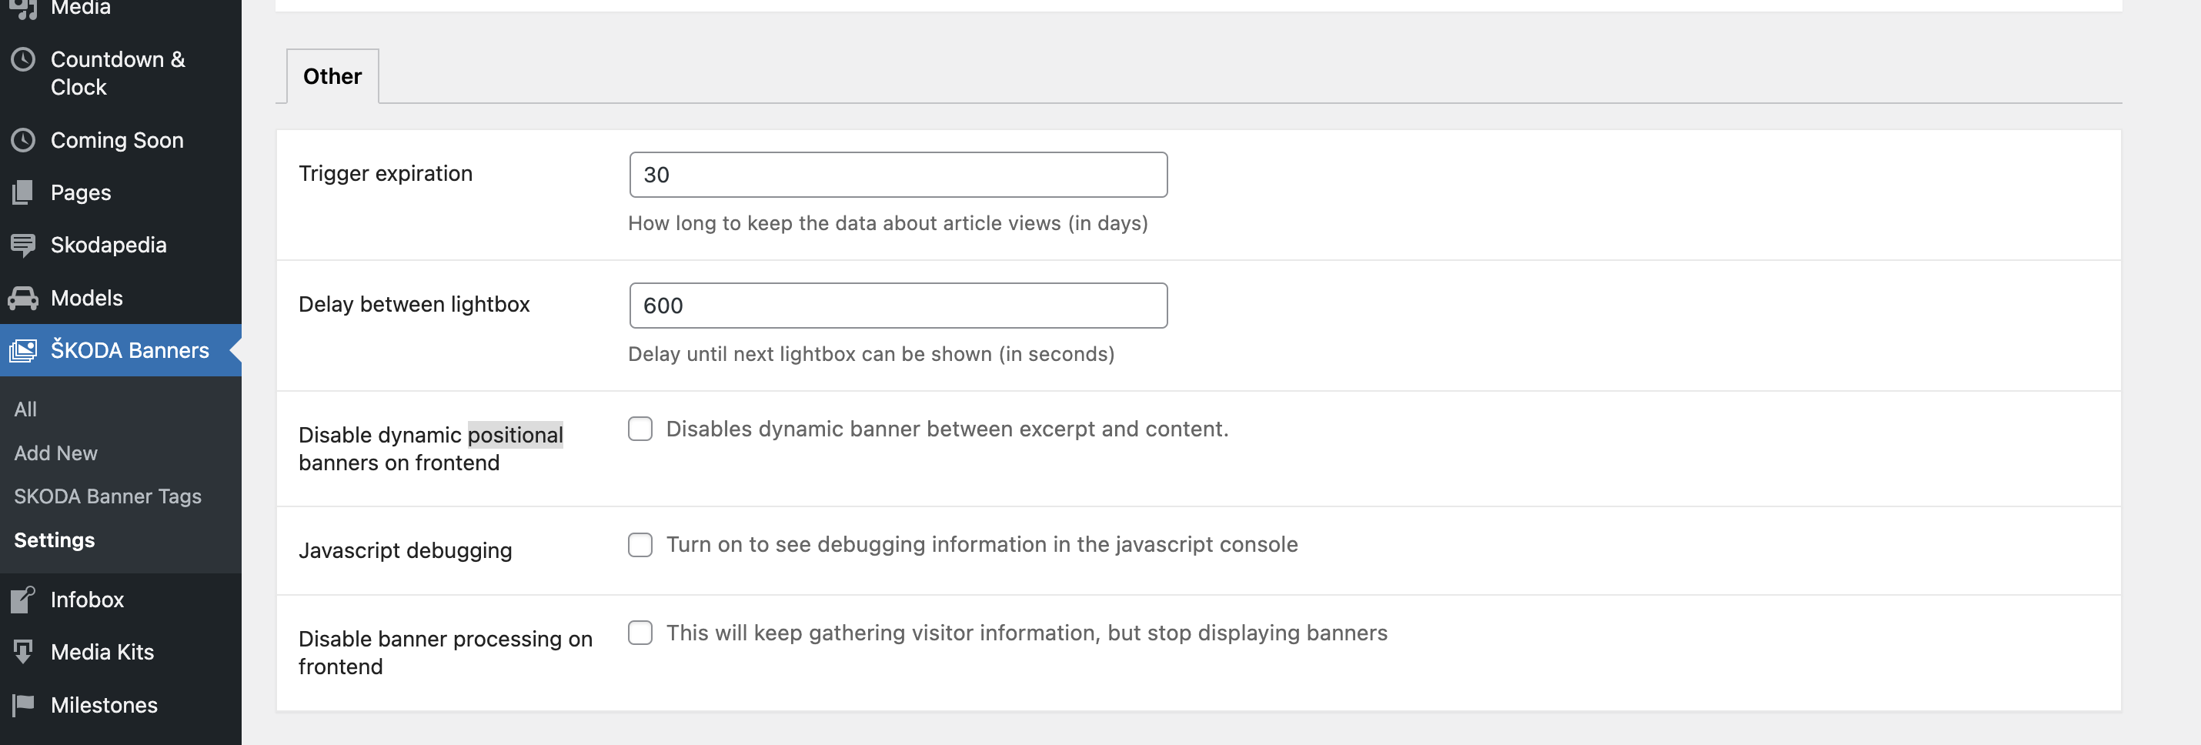Click the Media icon in sidebar

coord(23,8)
